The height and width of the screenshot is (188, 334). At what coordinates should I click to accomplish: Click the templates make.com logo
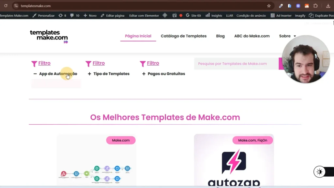(49, 37)
